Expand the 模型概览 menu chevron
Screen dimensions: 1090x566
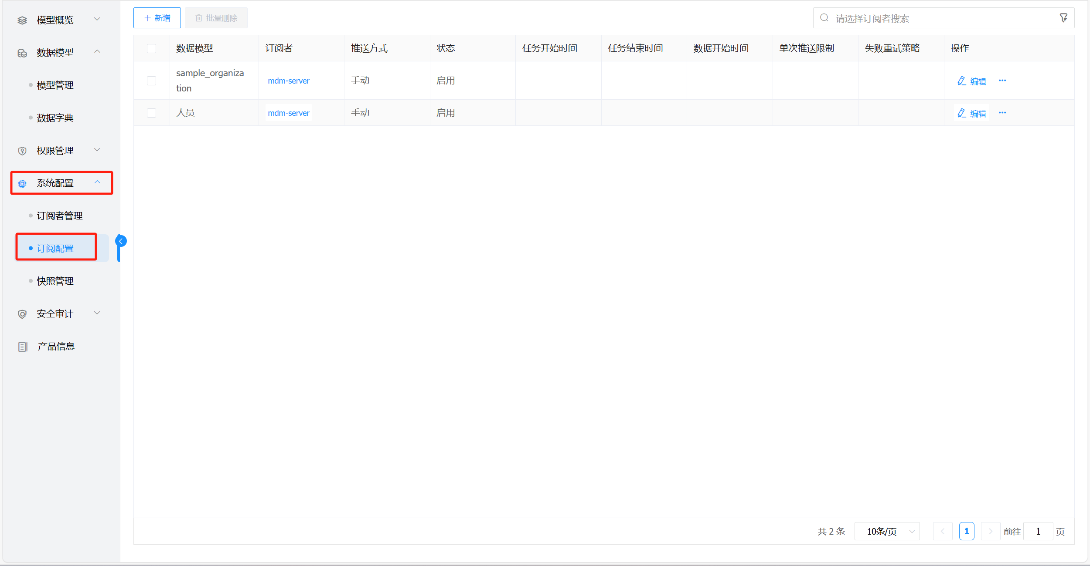click(97, 19)
